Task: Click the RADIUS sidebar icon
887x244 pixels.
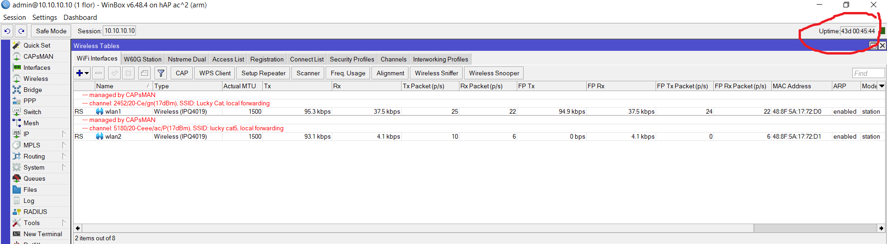Action: click(17, 212)
